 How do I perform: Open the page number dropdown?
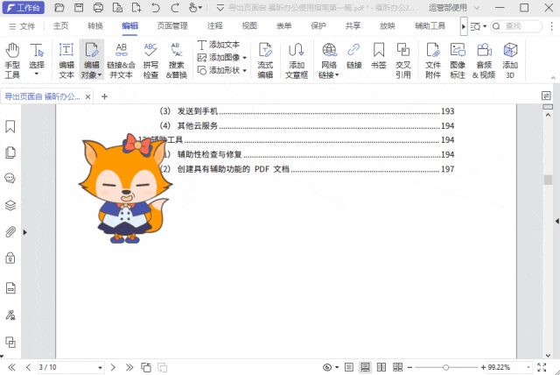tap(100, 367)
